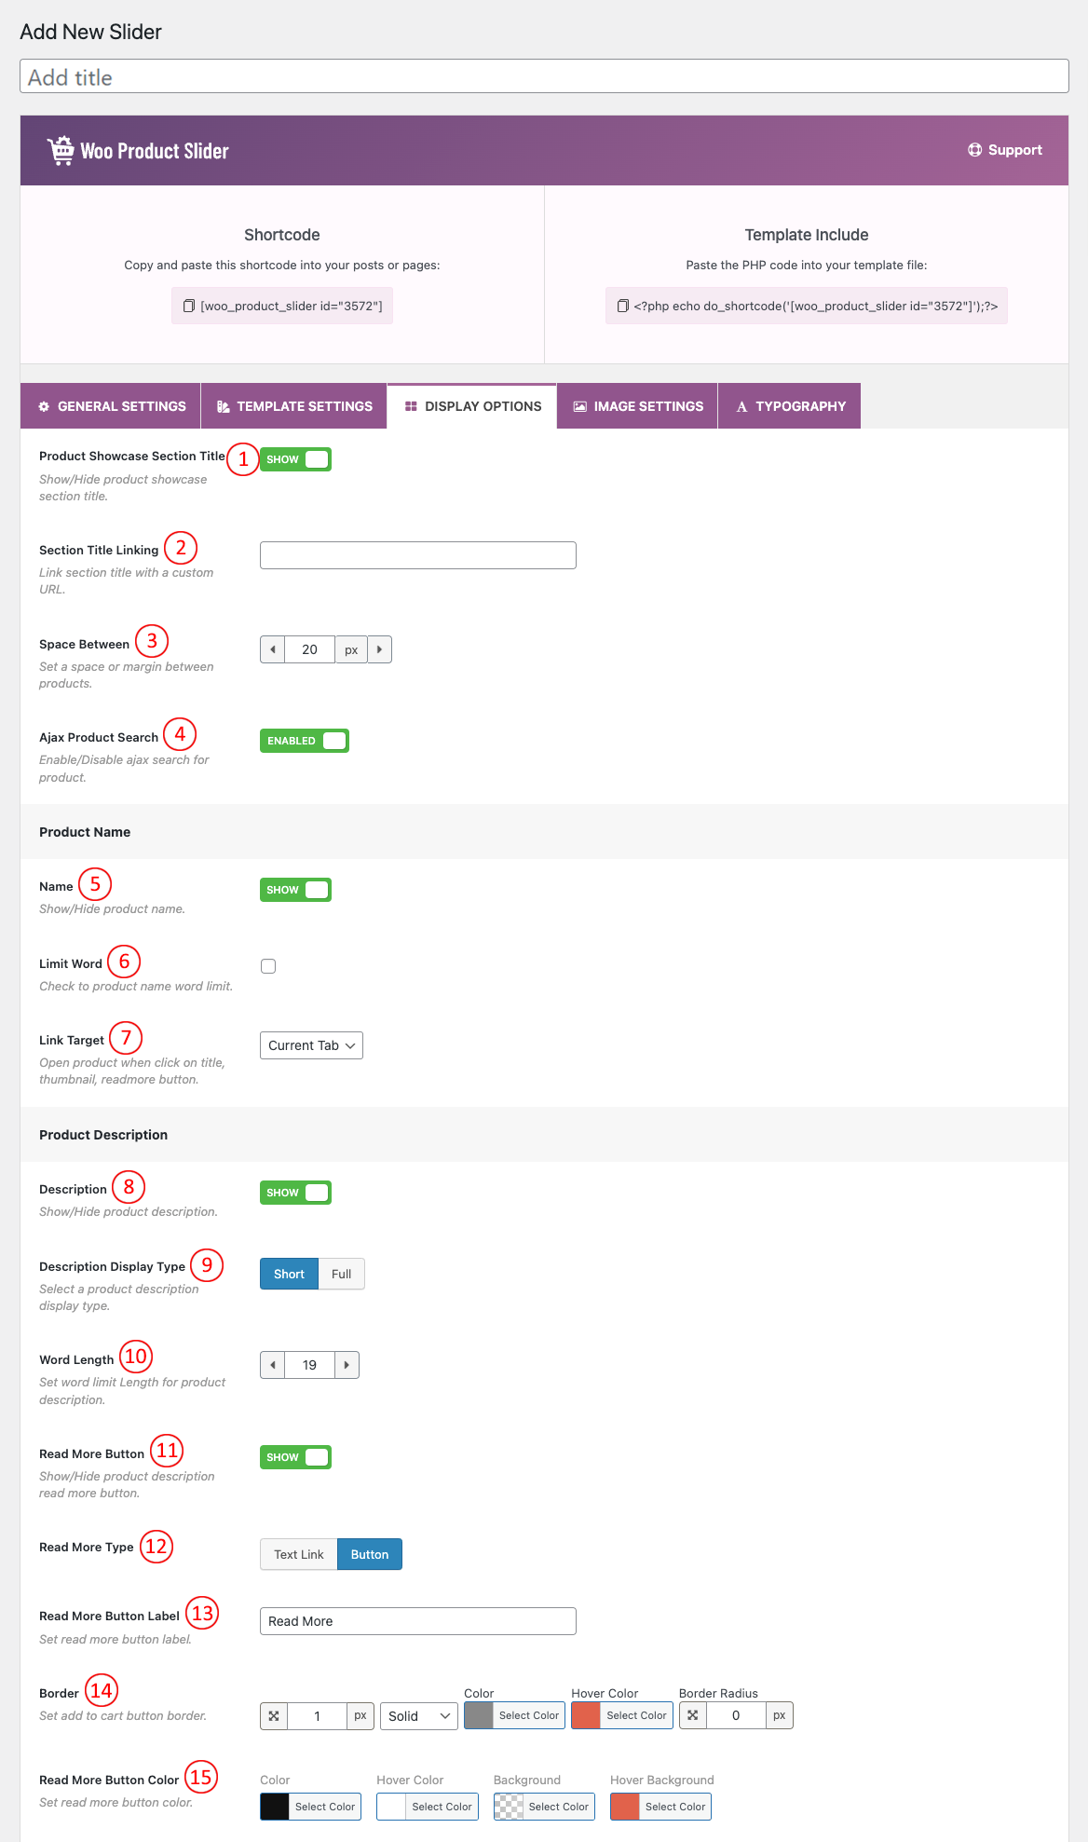Viewport: 1088px width, 1842px height.
Task: Check the Limit Word checkbox
Action: click(x=268, y=966)
